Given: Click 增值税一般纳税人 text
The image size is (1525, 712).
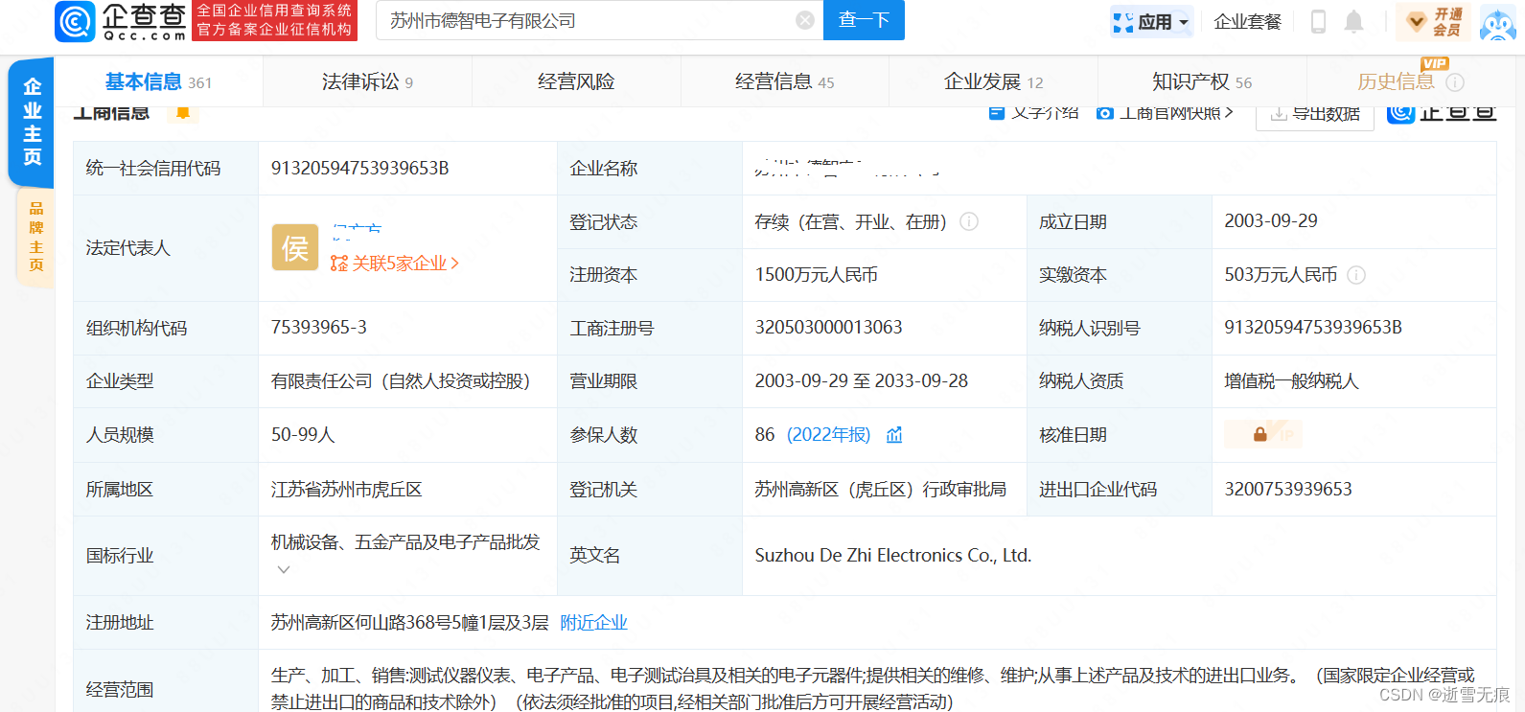Looking at the screenshot, I should pyautogui.click(x=1291, y=381).
